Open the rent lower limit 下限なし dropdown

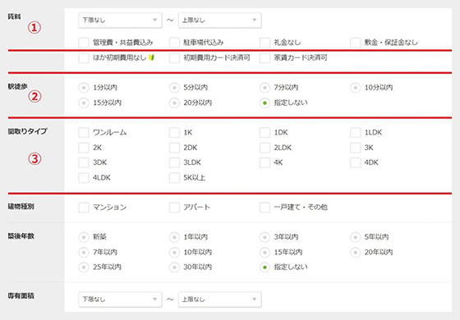[120, 21]
